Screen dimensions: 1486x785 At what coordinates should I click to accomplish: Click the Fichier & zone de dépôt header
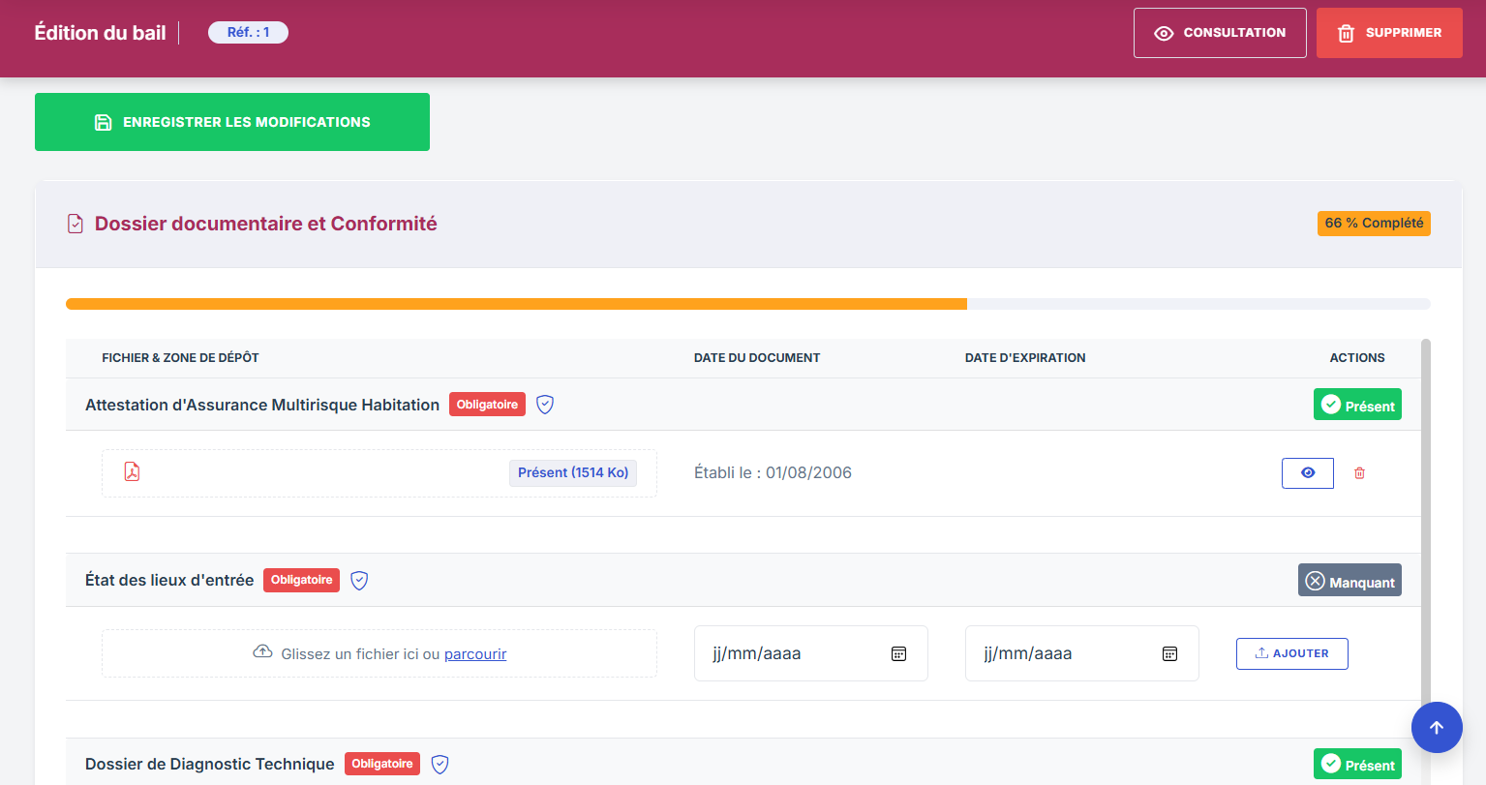click(x=180, y=358)
